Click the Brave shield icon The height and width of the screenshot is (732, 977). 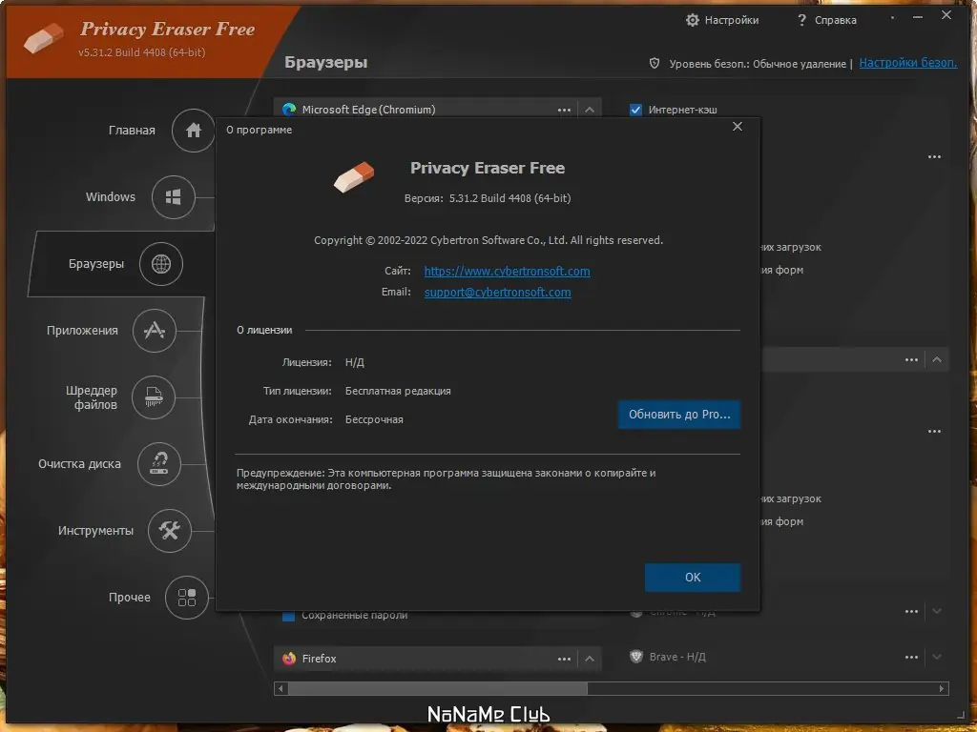point(636,657)
